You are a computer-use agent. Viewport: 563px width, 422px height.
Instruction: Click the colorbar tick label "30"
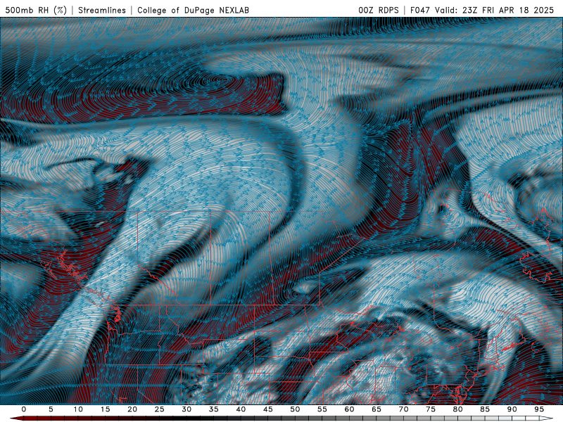pos(186,409)
